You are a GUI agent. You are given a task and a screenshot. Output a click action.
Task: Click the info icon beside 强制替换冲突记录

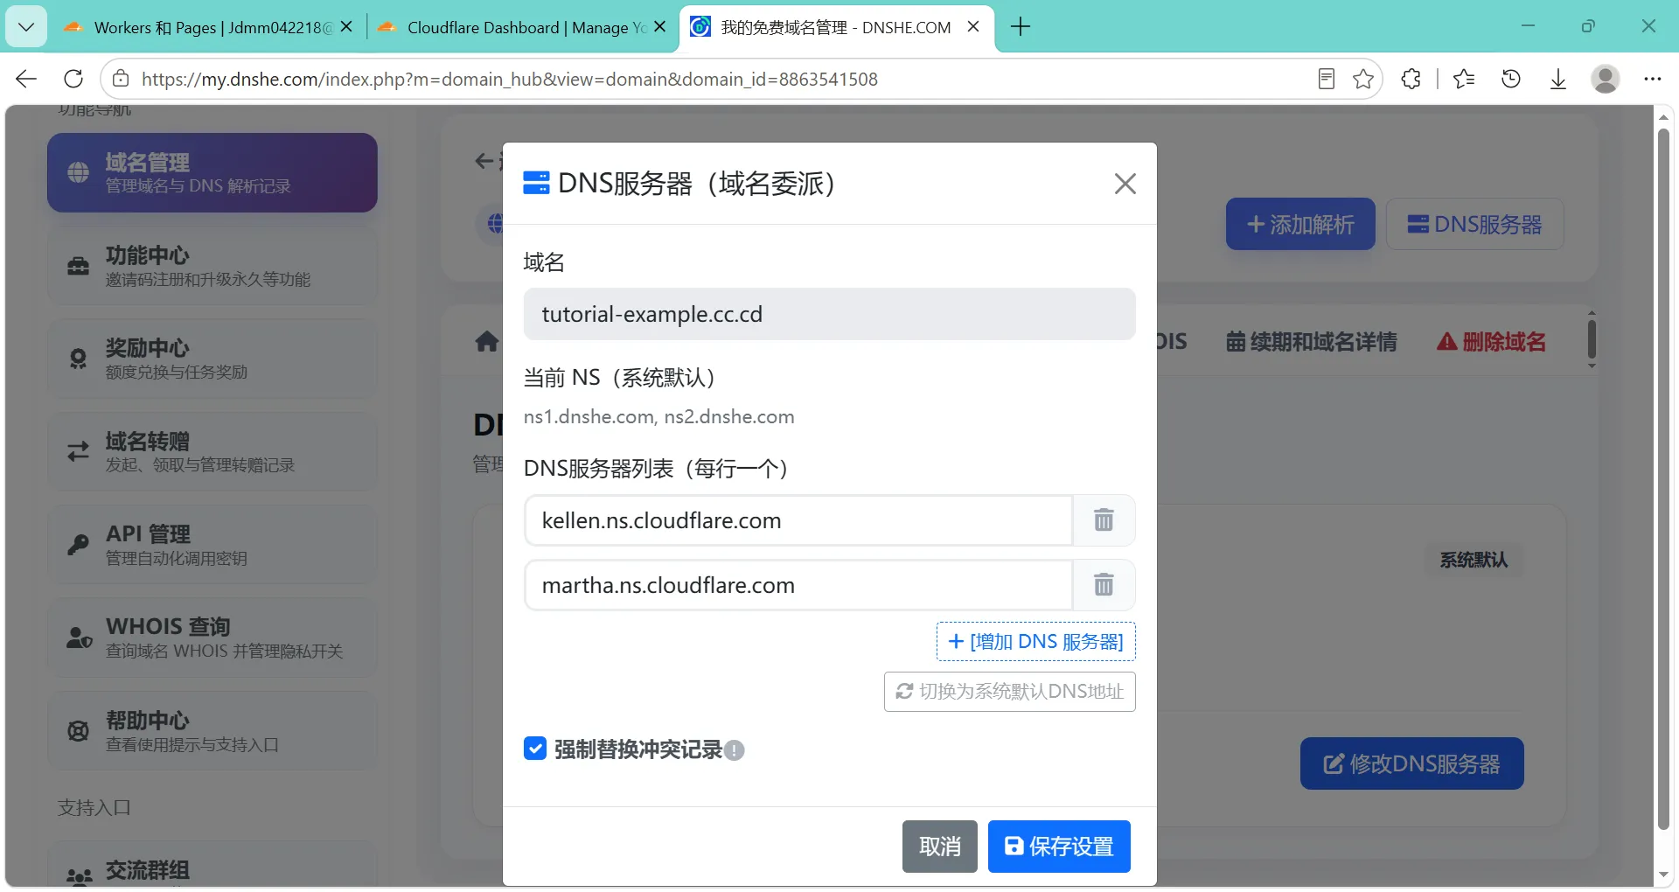tap(735, 750)
